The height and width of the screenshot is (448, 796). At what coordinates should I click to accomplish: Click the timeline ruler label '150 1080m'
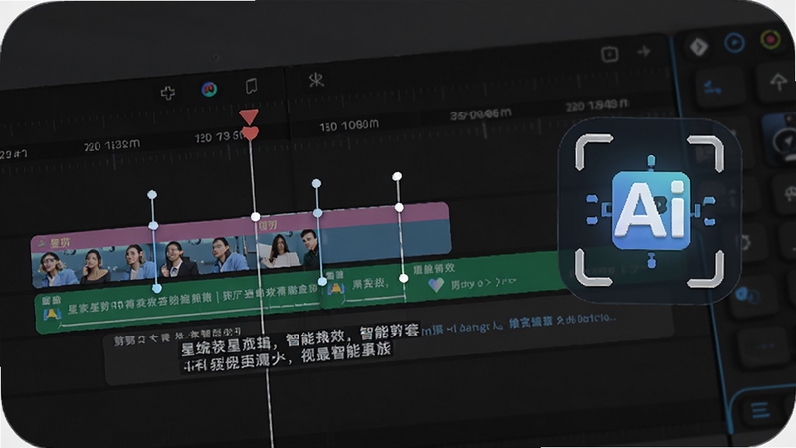click(x=349, y=125)
